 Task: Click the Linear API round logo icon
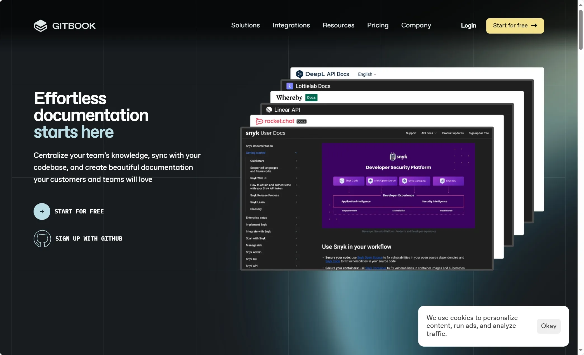(x=269, y=110)
